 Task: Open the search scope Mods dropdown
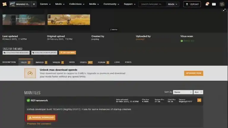tap(172, 4)
